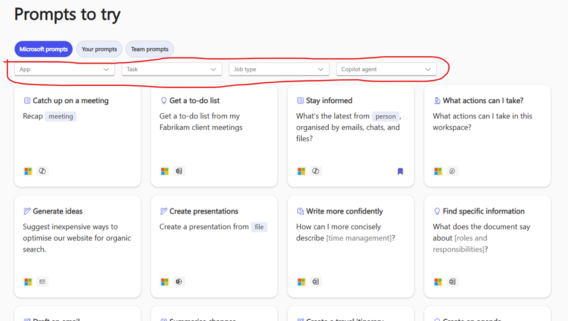Click Microsoft logo on Write more confidently card
The image size is (568, 321).
coord(301,282)
